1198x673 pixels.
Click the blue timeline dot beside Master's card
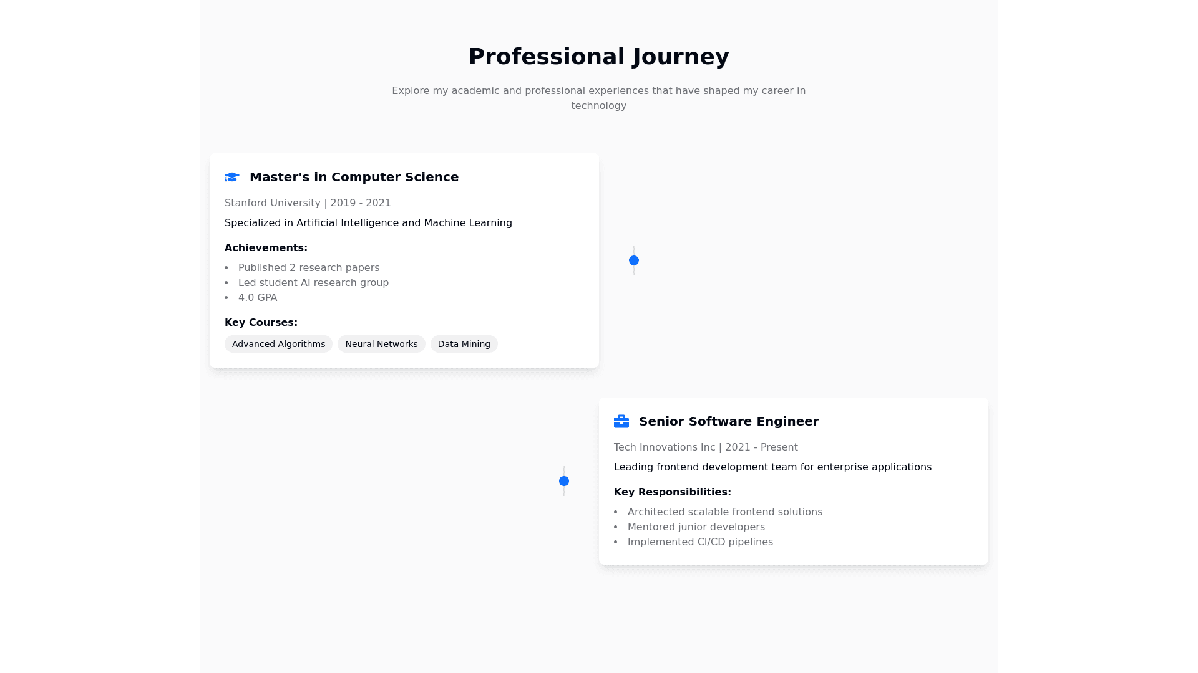[x=634, y=260]
